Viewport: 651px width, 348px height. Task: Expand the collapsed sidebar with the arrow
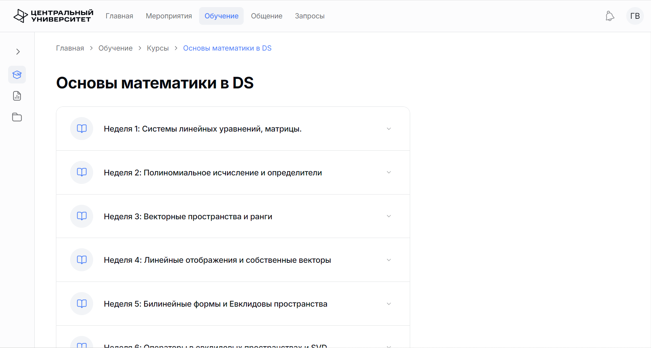point(18,52)
